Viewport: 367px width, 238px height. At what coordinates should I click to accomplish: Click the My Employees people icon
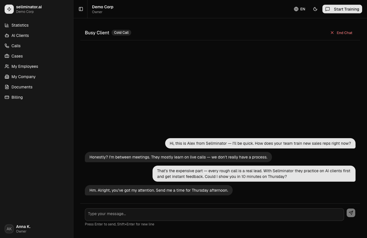tap(7, 66)
